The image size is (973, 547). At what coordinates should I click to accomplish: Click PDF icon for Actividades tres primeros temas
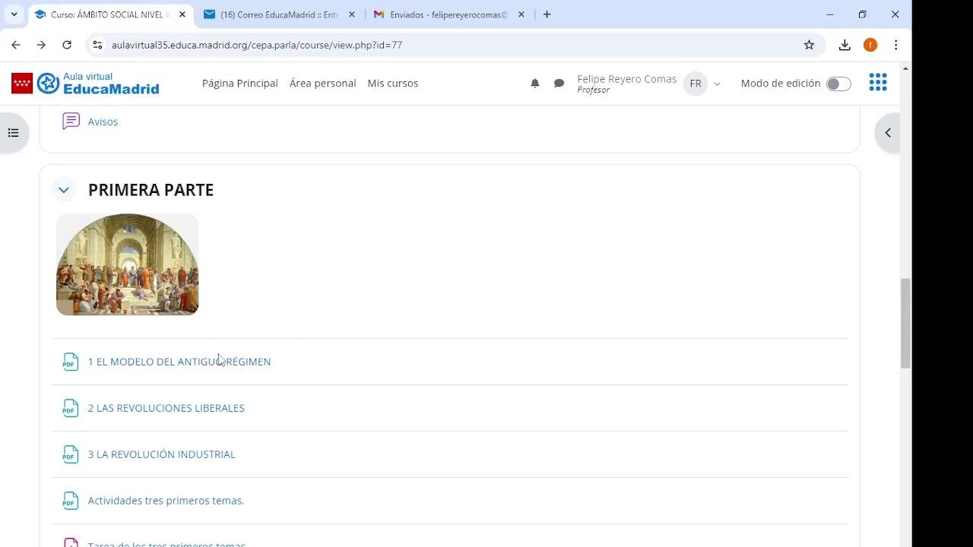(x=71, y=501)
